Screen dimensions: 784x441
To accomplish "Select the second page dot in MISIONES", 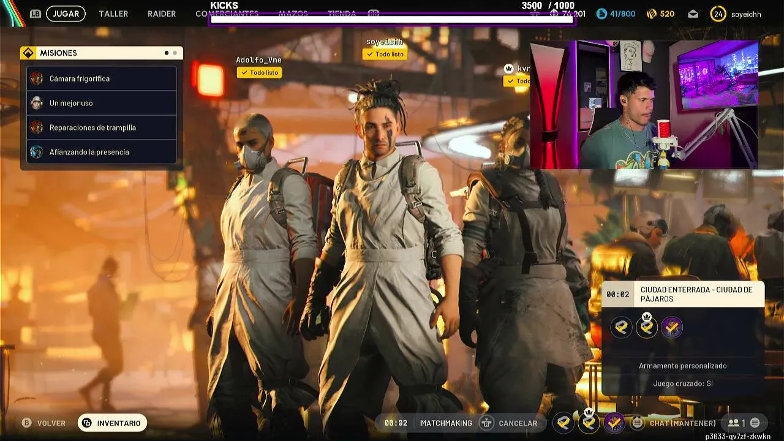I will [175, 53].
